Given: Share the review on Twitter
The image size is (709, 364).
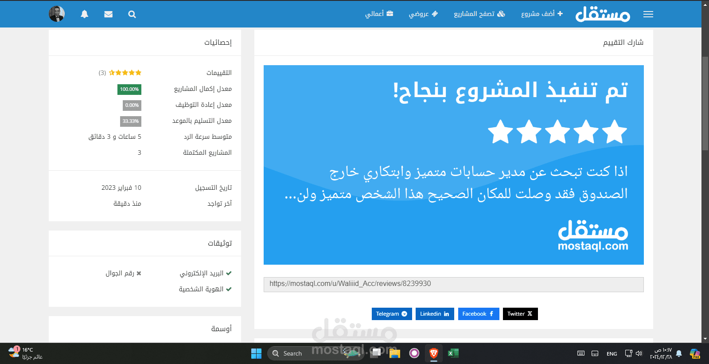Looking at the screenshot, I should pyautogui.click(x=520, y=314).
